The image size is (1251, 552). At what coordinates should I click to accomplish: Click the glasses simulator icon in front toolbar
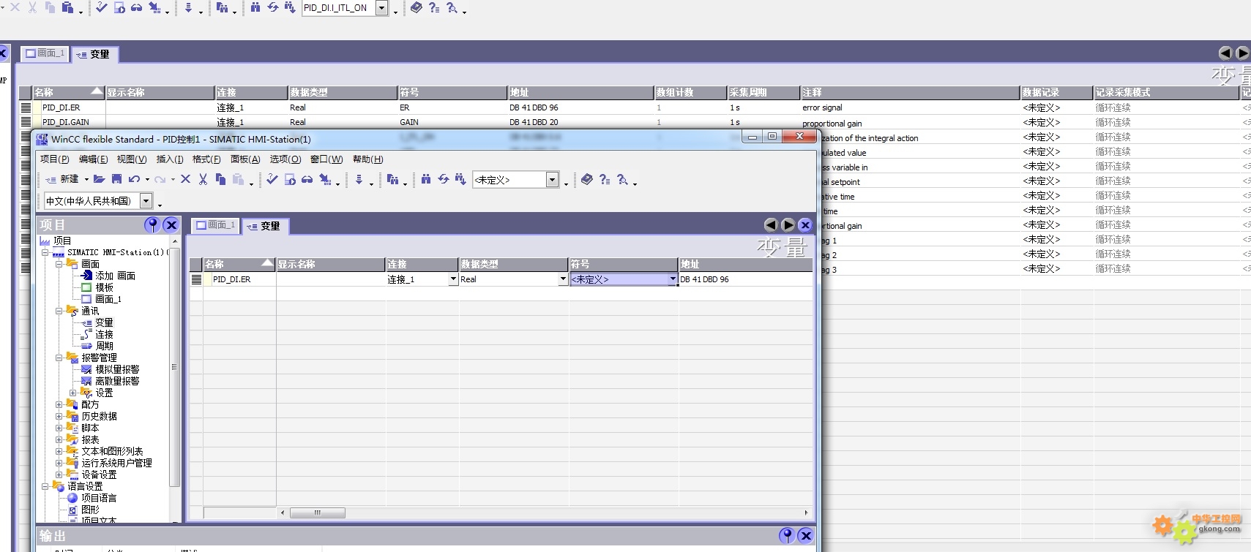pos(307,179)
